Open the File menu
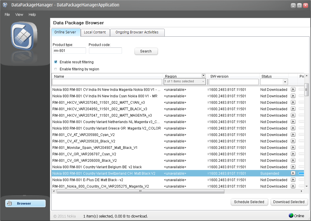Viewport: 311px width, 221px height. tap(7, 14)
